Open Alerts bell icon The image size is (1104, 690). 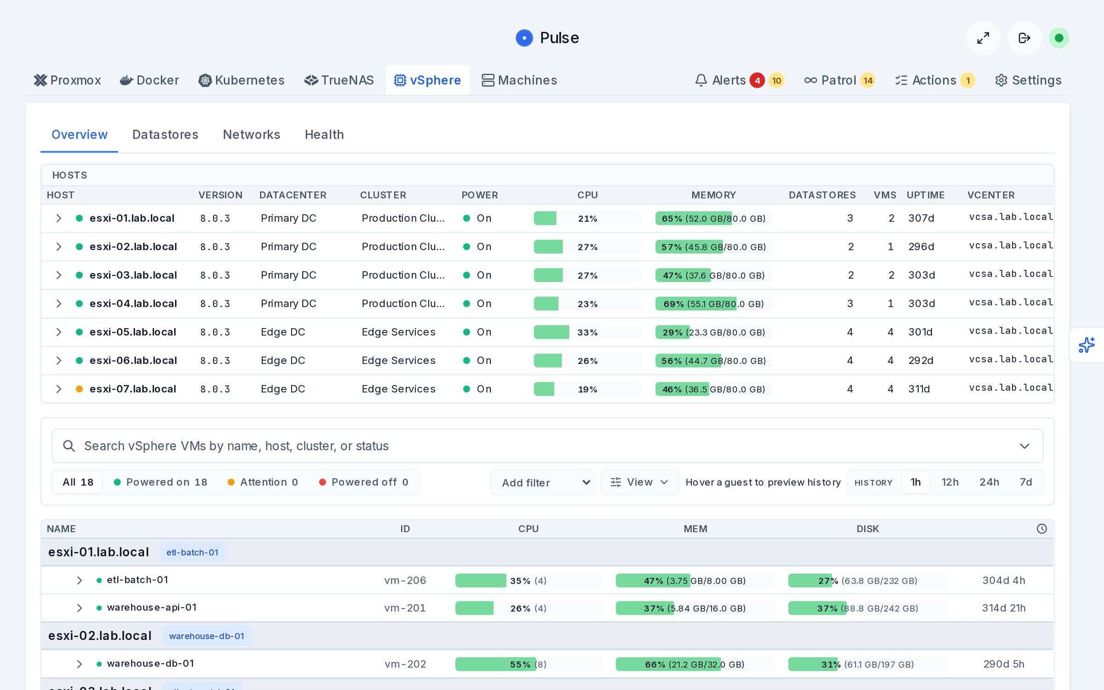701,80
